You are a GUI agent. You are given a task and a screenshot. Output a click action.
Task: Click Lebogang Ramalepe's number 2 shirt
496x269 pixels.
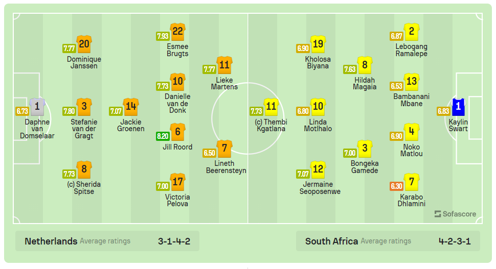point(412,32)
